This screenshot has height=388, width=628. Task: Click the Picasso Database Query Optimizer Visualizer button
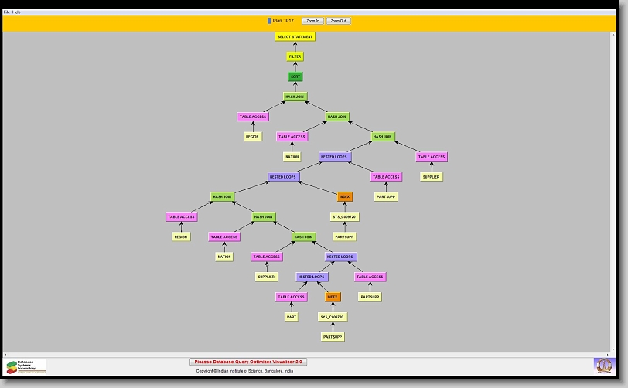click(x=248, y=361)
